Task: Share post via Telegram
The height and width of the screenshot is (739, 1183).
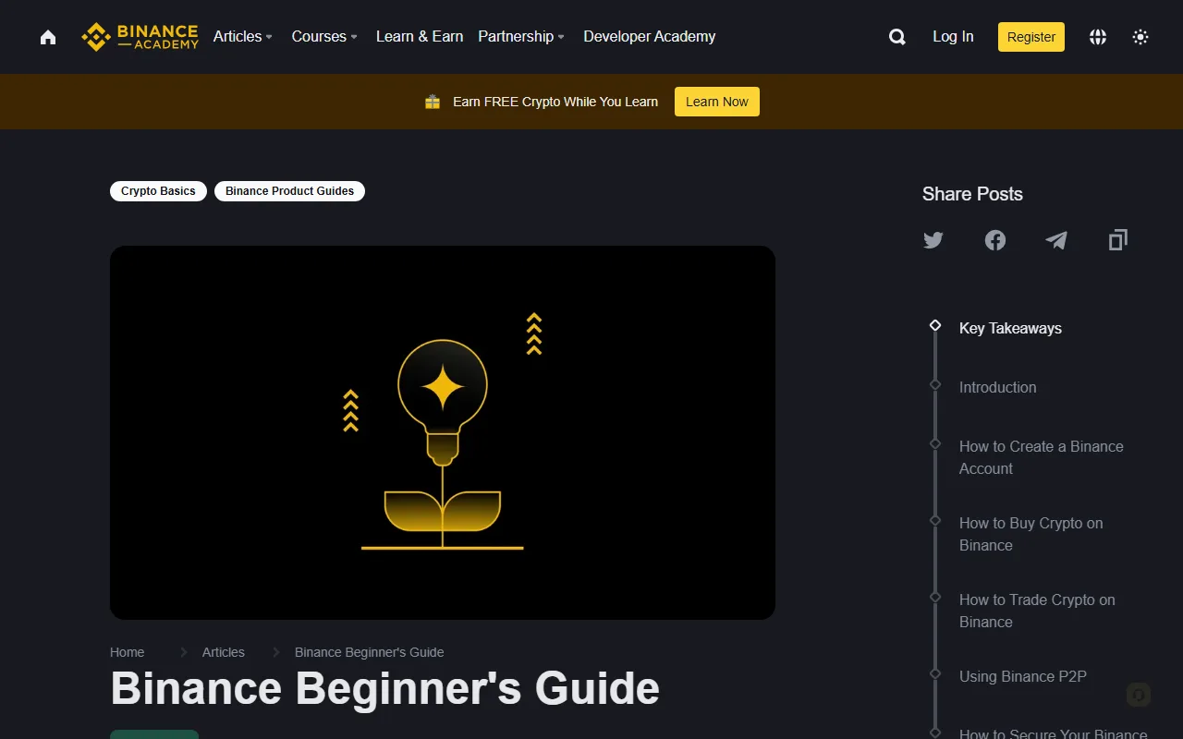Action: click(1056, 240)
